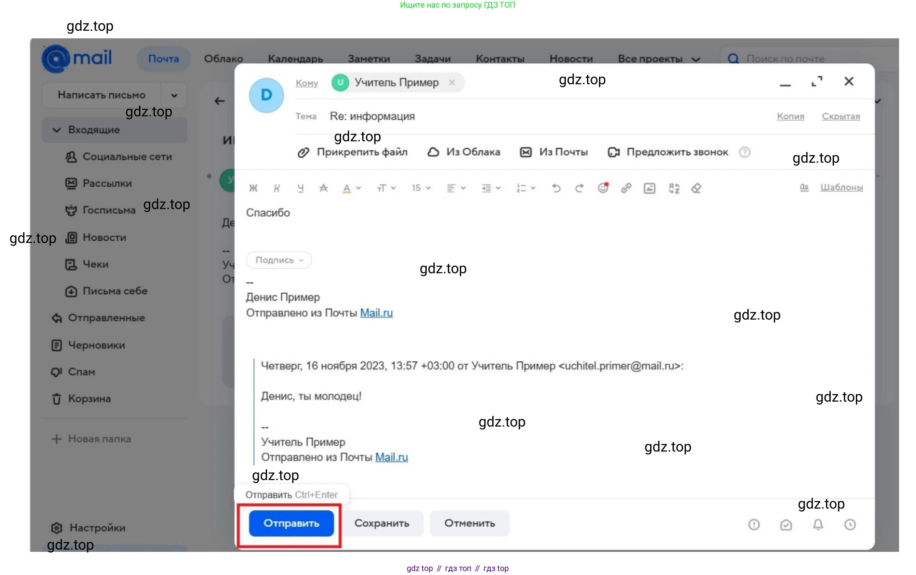Toggle italic text formatting
The image size is (916, 575).
[x=276, y=188]
